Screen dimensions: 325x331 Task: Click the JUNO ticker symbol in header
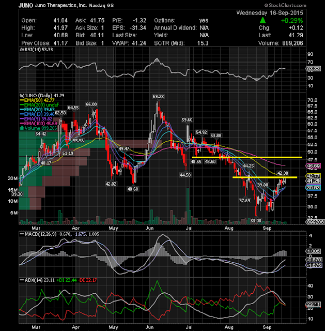(26, 5)
